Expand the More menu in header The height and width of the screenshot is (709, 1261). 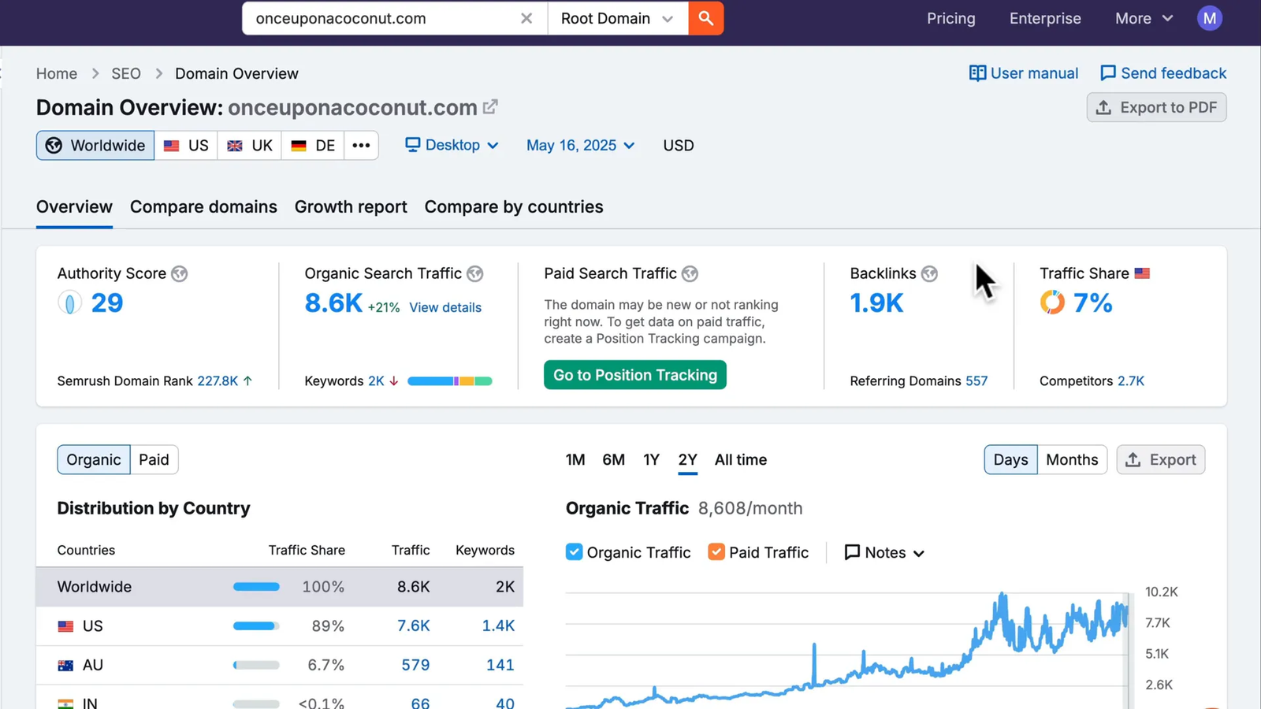tap(1144, 18)
